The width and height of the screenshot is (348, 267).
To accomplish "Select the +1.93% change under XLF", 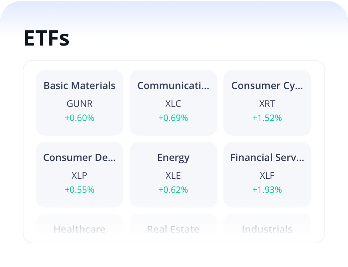I will point(267,190).
